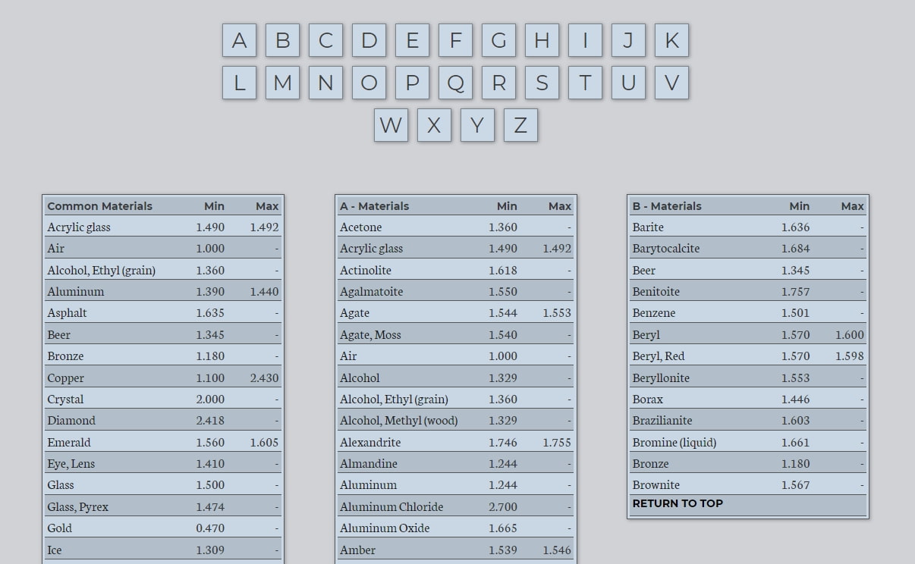The image size is (915, 564).
Task: Select the Borax row
Action: pyautogui.click(x=748, y=399)
